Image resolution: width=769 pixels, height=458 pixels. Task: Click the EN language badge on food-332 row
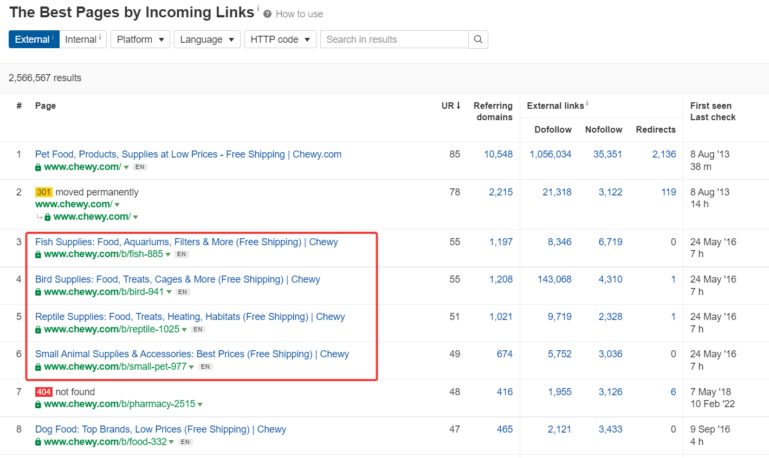pos(185,442)
